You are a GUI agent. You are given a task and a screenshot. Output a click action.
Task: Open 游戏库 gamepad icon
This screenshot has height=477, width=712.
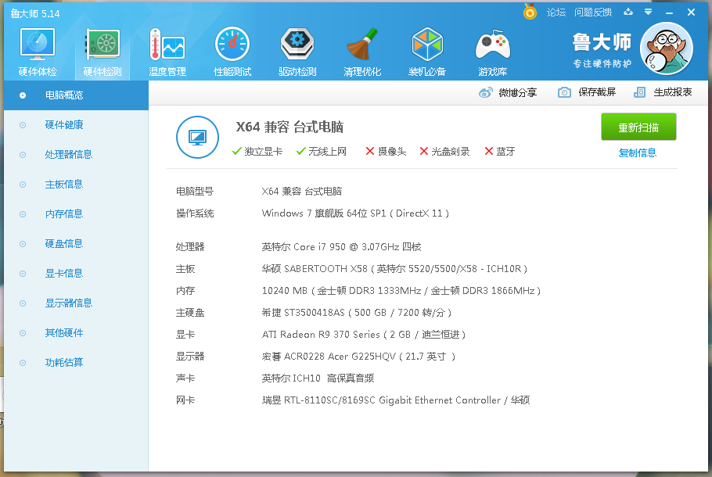click(492, 45)
